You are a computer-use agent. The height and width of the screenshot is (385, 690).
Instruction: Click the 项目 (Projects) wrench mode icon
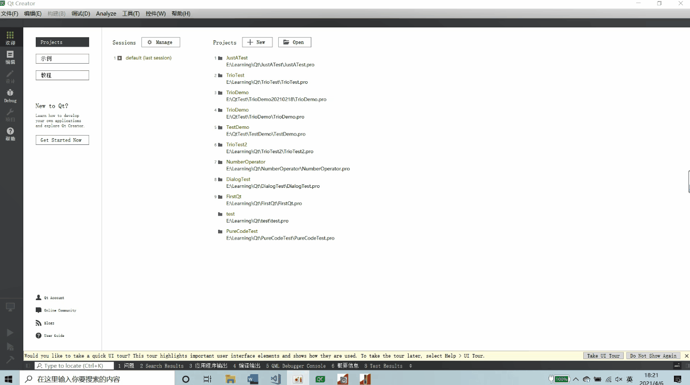tap(10, 115)
